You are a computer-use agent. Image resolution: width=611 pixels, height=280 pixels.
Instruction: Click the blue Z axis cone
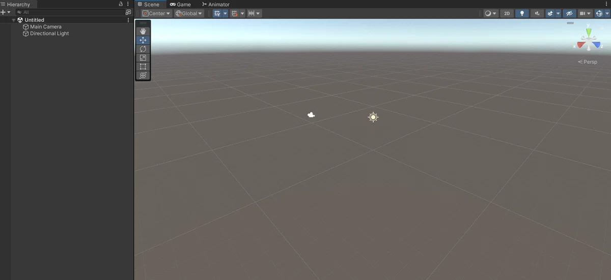pos(596,45)
